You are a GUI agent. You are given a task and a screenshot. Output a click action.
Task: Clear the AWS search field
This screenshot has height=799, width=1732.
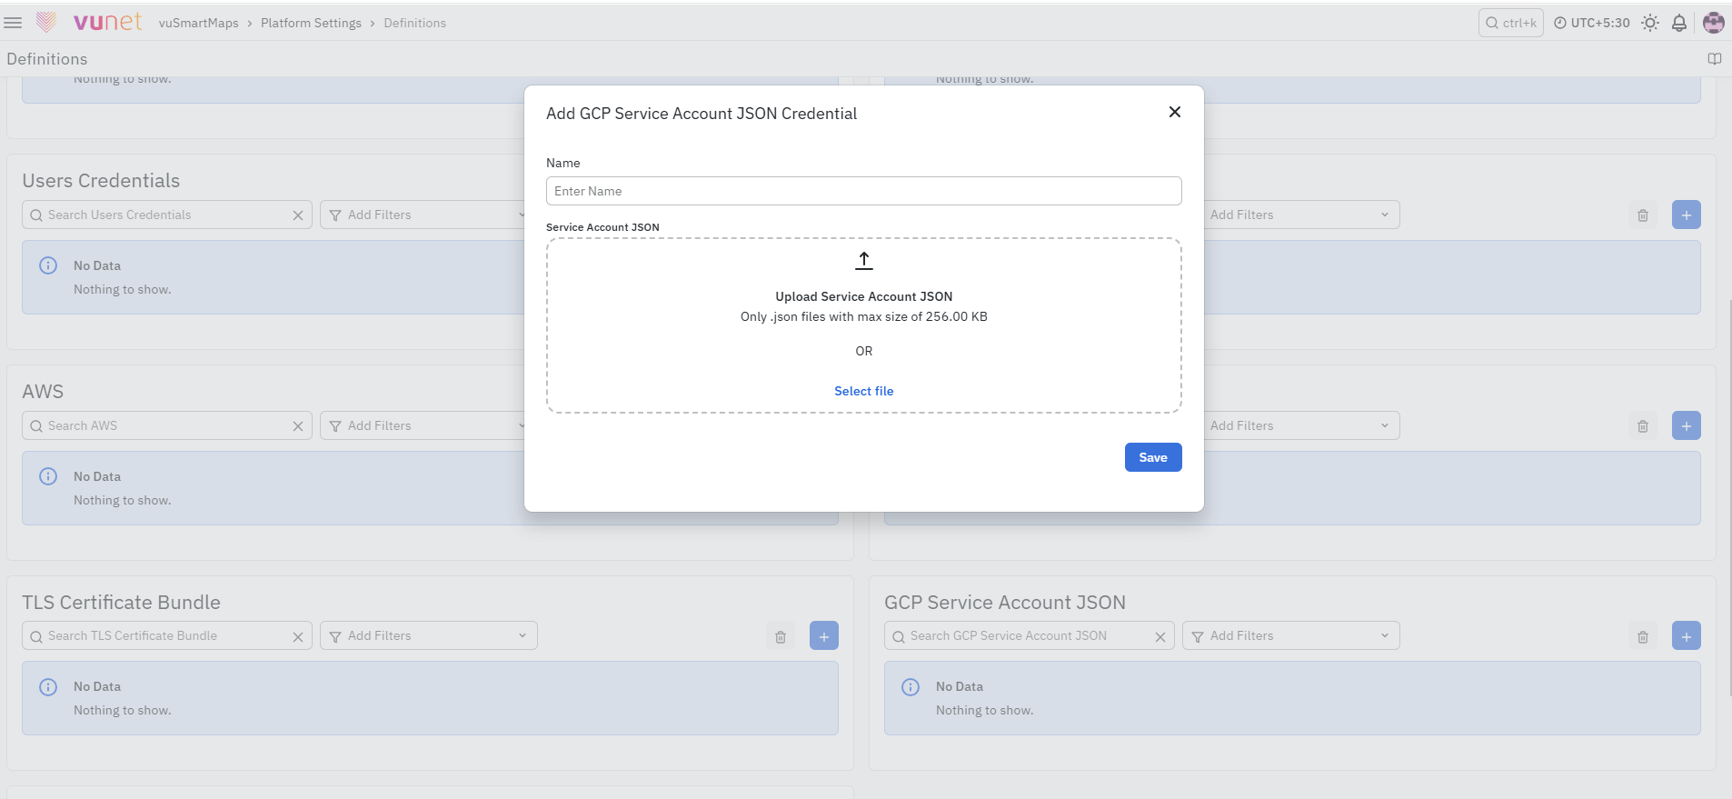click(298, 426)
